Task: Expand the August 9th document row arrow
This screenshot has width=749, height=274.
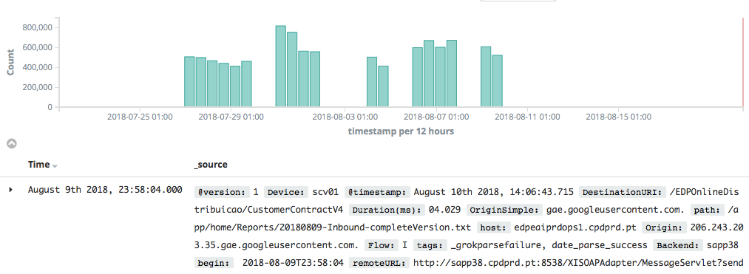Action: (x=10, y=190)
